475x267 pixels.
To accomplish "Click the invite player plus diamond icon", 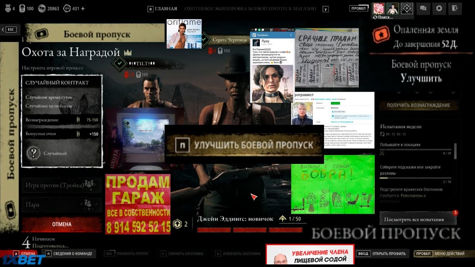I will coord(407,8).
